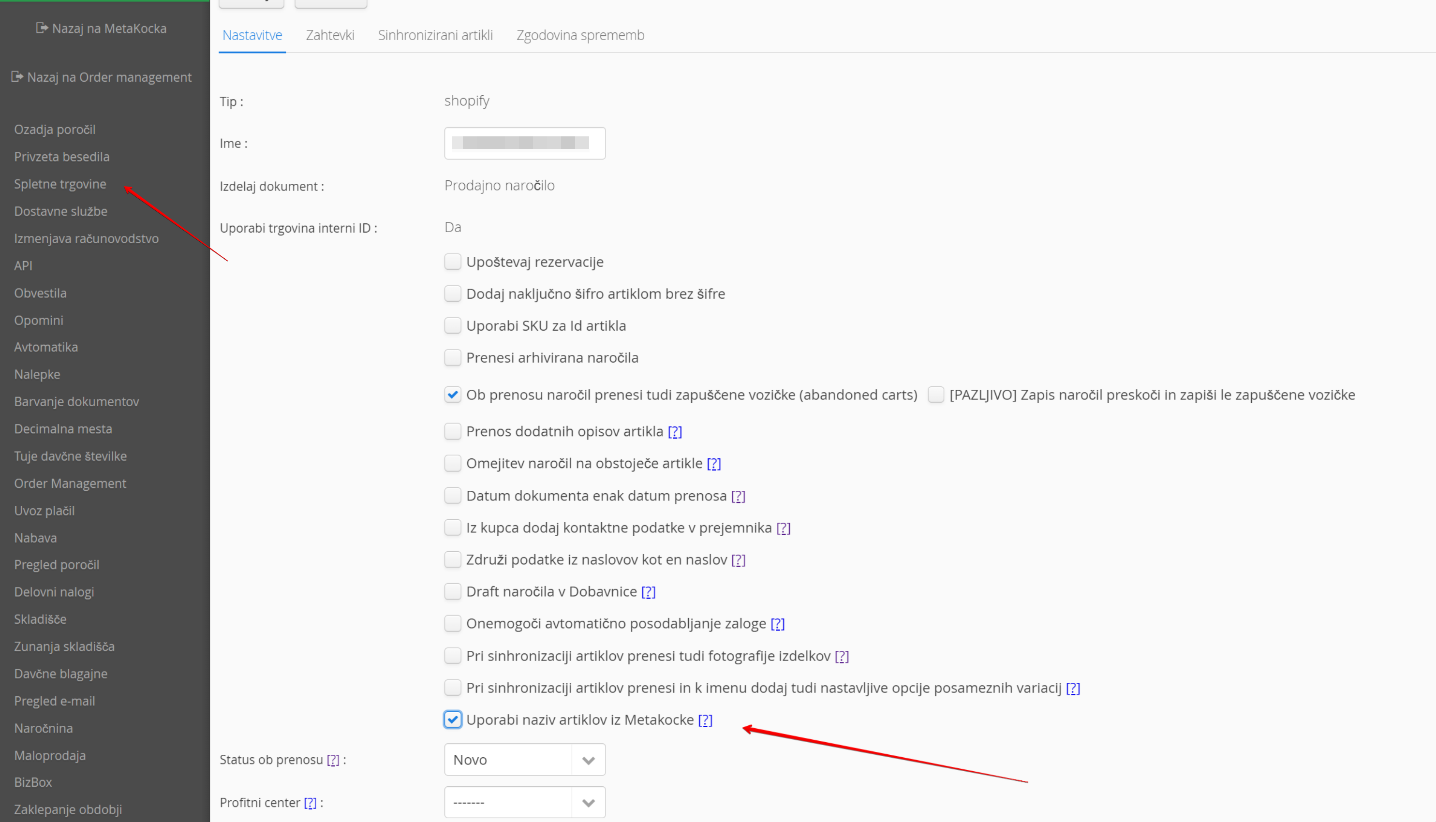
Task: Click the exit icon beside Nazaj na MetaKocka
Action: (x=42, y=28)
